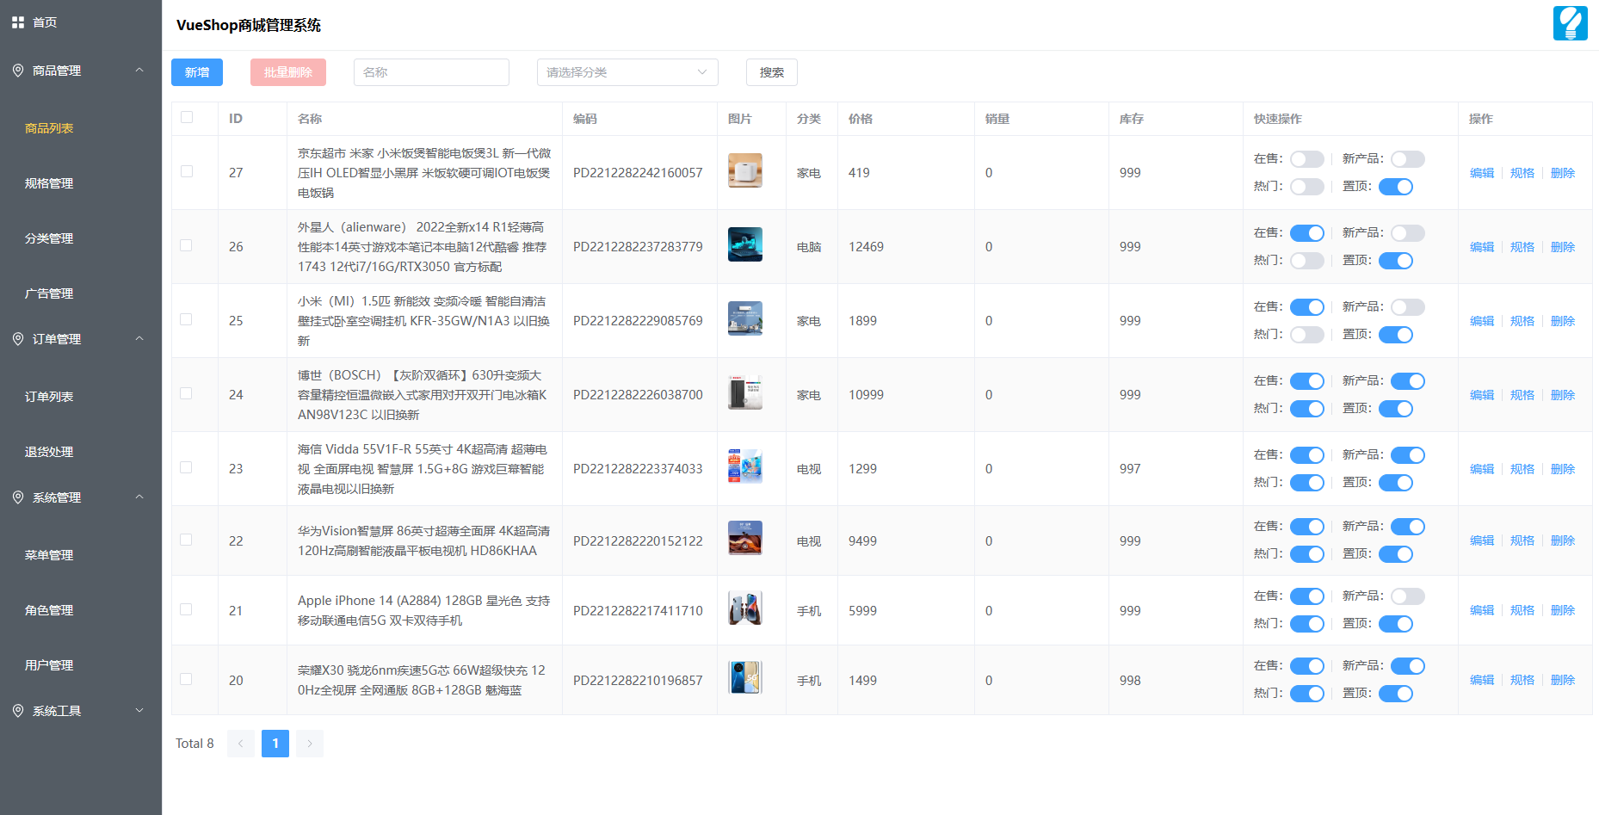Check the checkbox for product ID 24
The width and height of the screenshot is (1599, 815).
pos(187,393)
